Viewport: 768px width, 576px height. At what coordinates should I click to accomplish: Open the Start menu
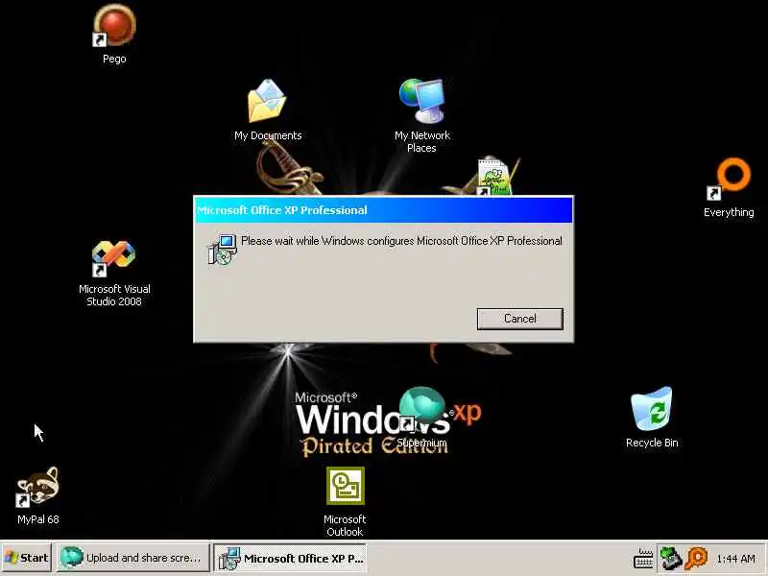point(27,558)
